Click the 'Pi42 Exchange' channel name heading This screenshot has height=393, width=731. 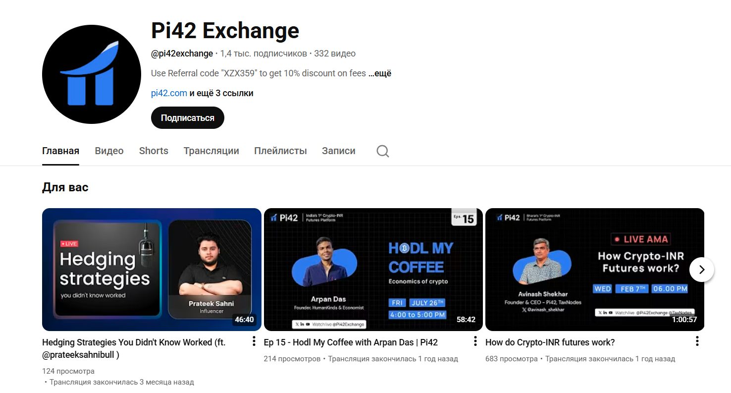pyautogui.click(x=225, y=31)
